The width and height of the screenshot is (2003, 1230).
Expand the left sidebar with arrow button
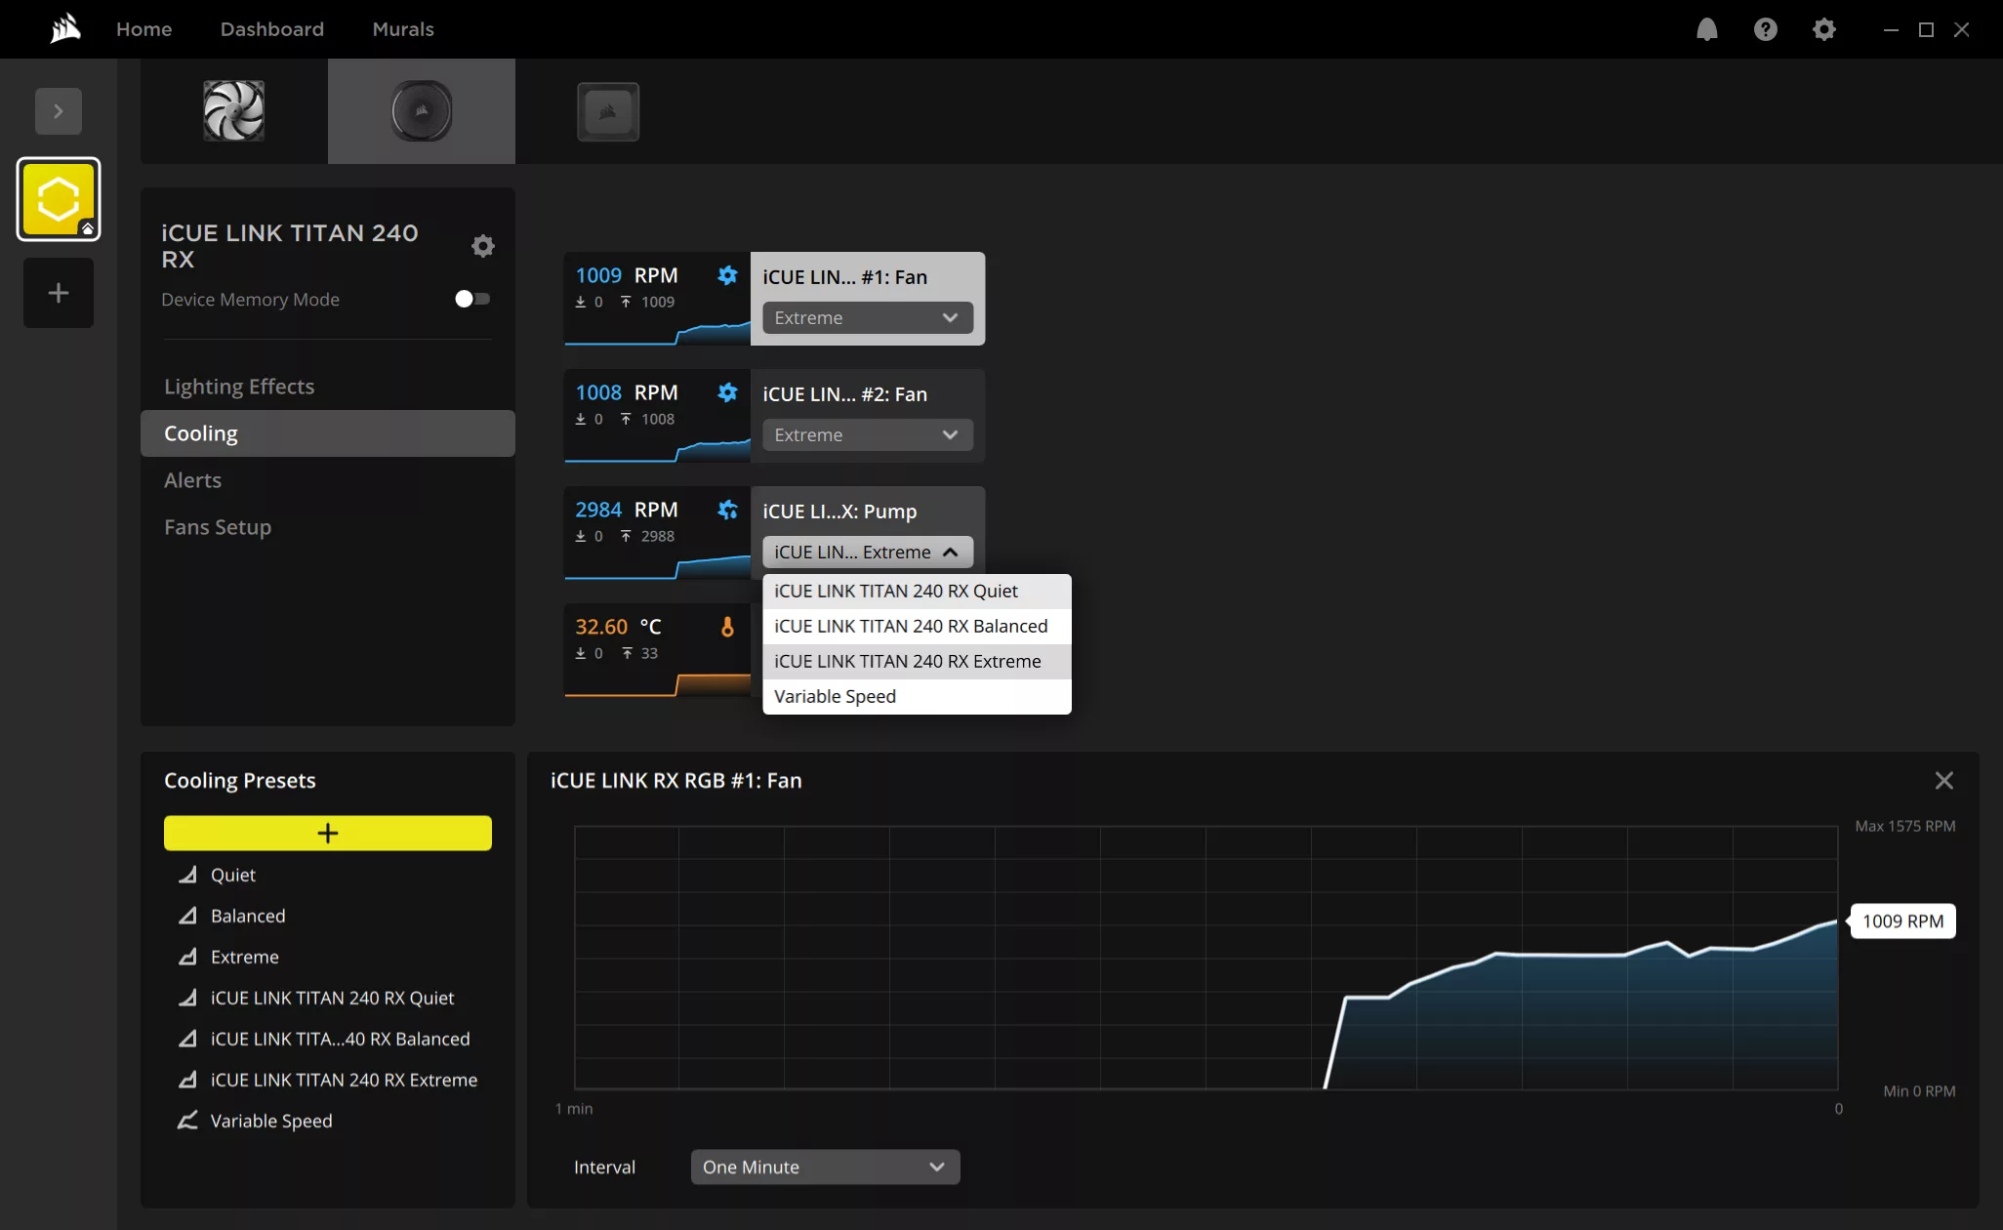(x=59, y=111)
